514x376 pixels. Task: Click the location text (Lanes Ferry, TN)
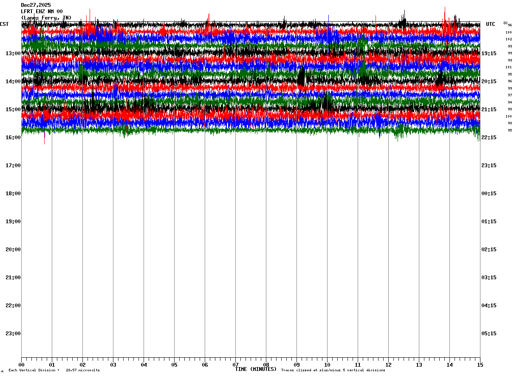[x=46, y=18]
